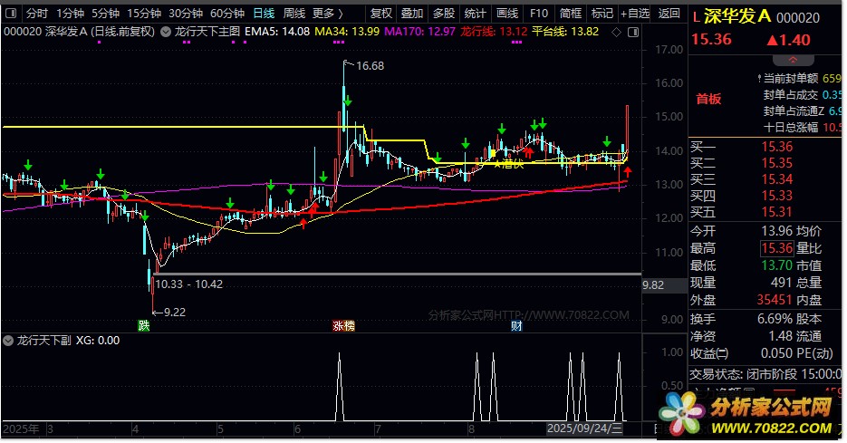Click the 最高 15.36 boxed value
This screenshot has width=847, height=443.
pos(776,248)
